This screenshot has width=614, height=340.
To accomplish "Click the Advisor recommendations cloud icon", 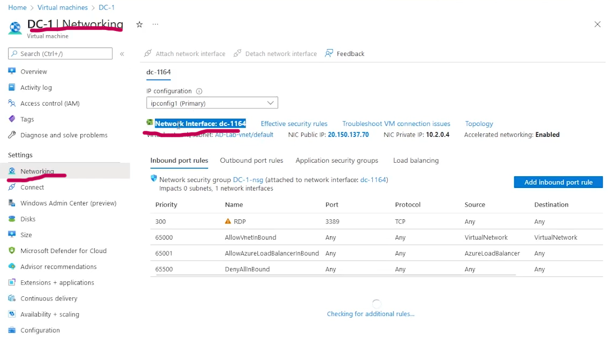I will pos(12,266).
